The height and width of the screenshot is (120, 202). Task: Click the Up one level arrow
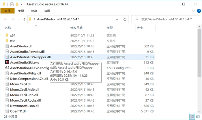point(24,19)
